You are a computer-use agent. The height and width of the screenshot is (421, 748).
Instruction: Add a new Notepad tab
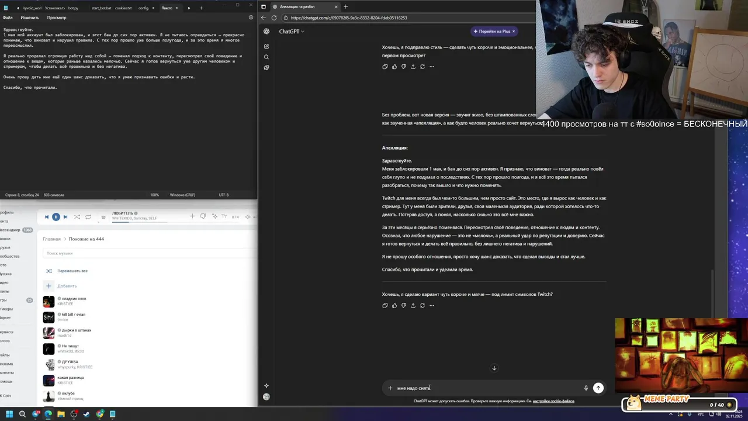tap(201, 8)
